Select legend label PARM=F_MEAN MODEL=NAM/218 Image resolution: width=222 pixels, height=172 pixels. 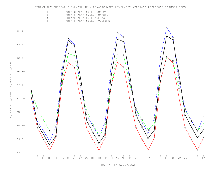pyautogui.click(x=87, y=15)
